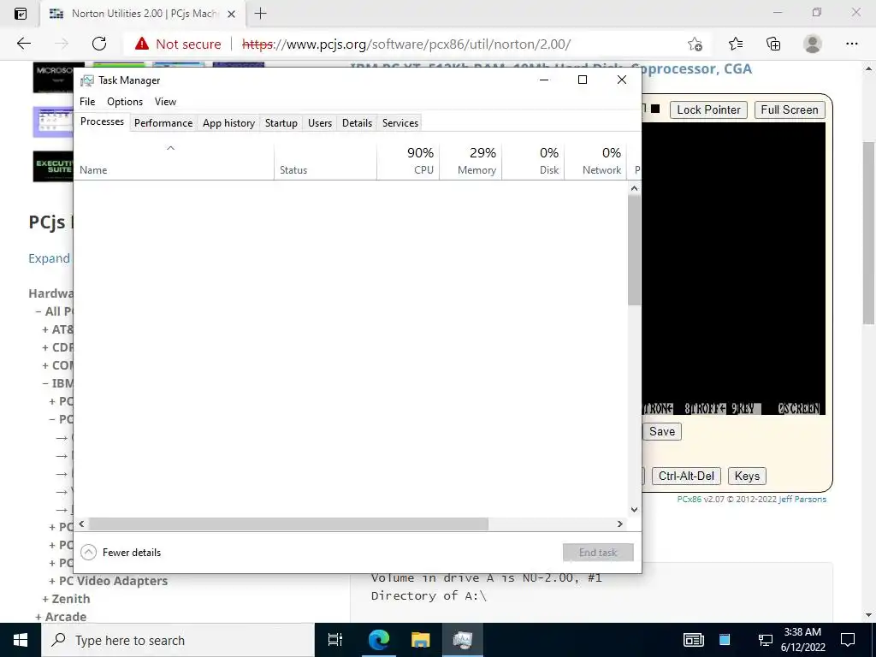Open File Explorer from taskbar
Image resolution: width=876 pixels, height=657 pixels.
pyautogui.click(x=420, y=640)
